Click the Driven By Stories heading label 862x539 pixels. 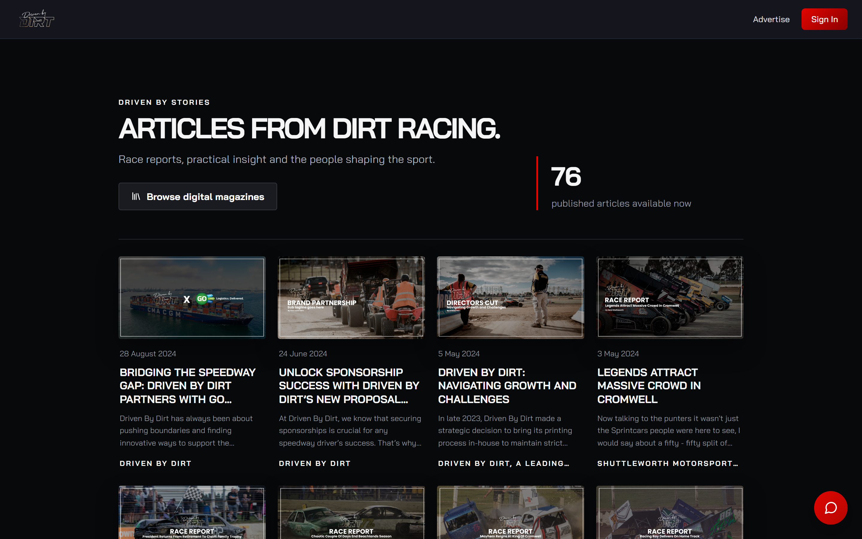click(164, 102)
